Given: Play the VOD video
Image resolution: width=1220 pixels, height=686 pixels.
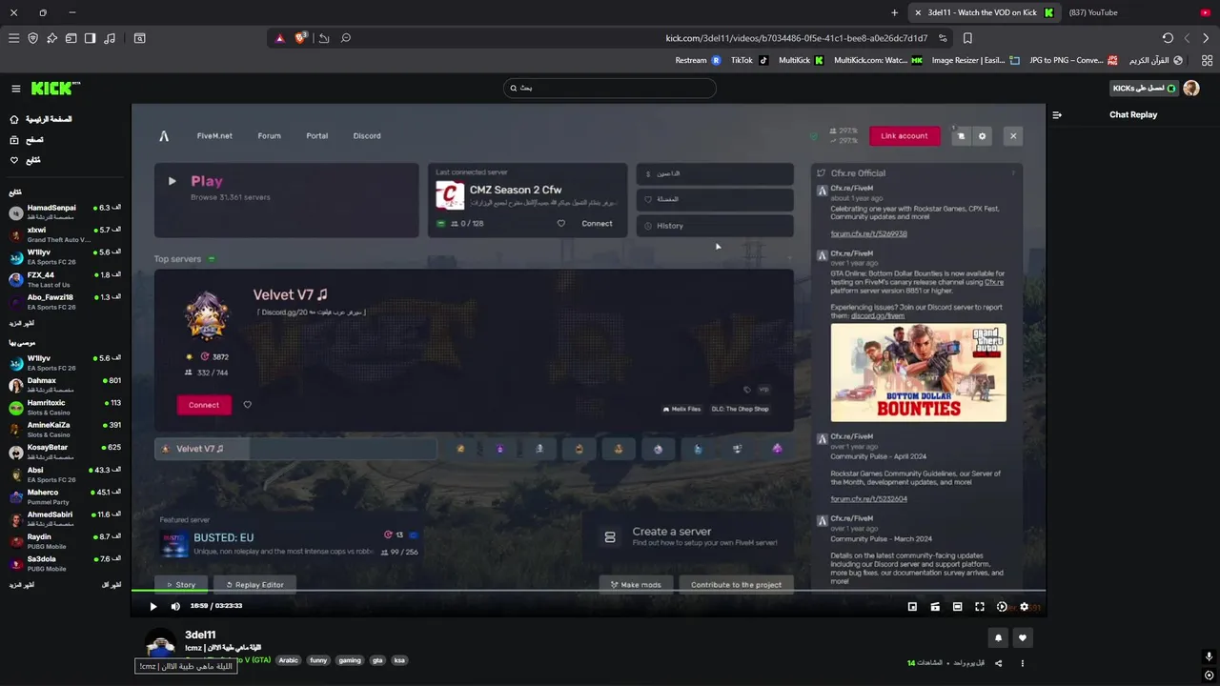Looking at the screenshot, I should coord(152,606).
